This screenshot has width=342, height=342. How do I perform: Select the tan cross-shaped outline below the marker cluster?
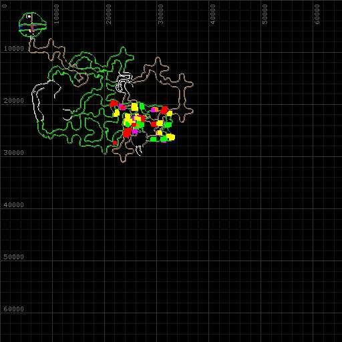(122, 151)
